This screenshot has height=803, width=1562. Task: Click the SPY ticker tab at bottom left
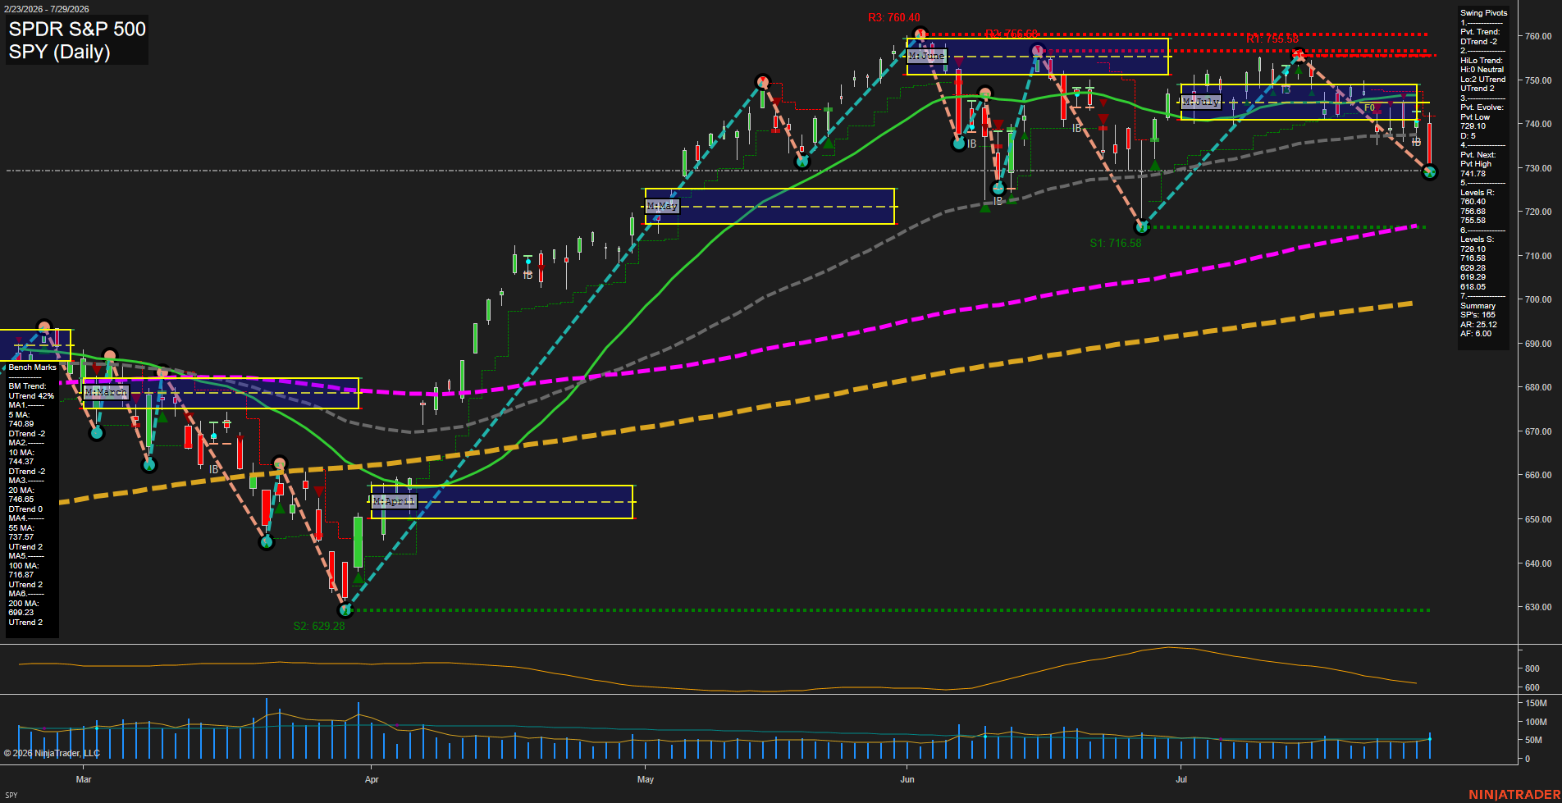coord(11,796)
